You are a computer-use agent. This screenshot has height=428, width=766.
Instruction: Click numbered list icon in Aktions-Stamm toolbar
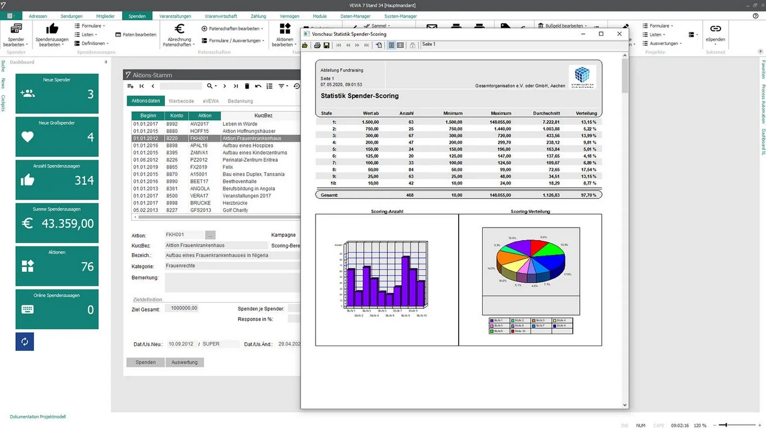[x=270, y=86]
